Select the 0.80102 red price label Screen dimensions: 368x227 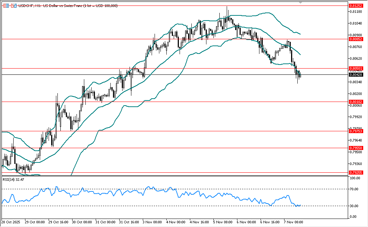tap(355, 102)
